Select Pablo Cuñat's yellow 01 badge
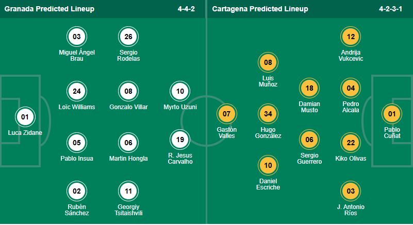413x225 pixels. (391, 114)
